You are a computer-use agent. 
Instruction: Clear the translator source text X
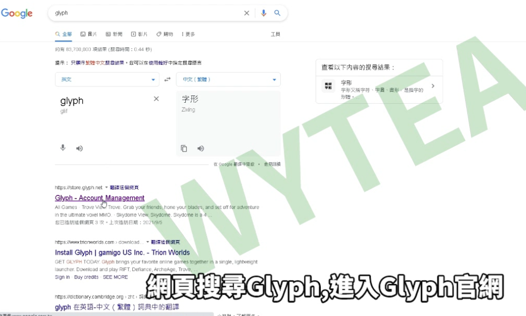pyautogui.click(x=156, y=99)
